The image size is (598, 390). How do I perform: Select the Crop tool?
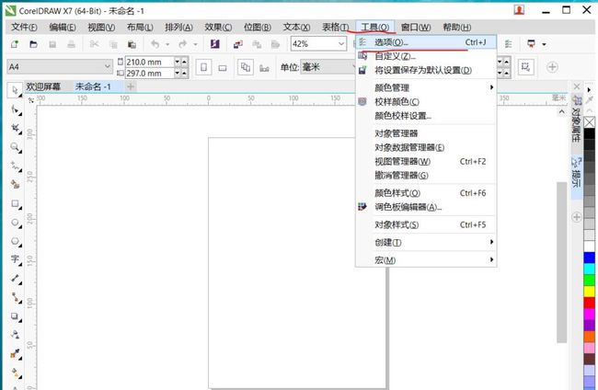pos(15,128)
